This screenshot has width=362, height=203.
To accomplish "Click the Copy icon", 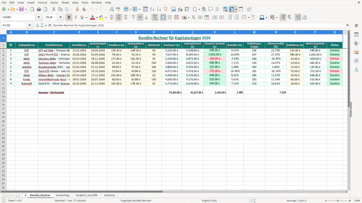I will click(60, 9).
